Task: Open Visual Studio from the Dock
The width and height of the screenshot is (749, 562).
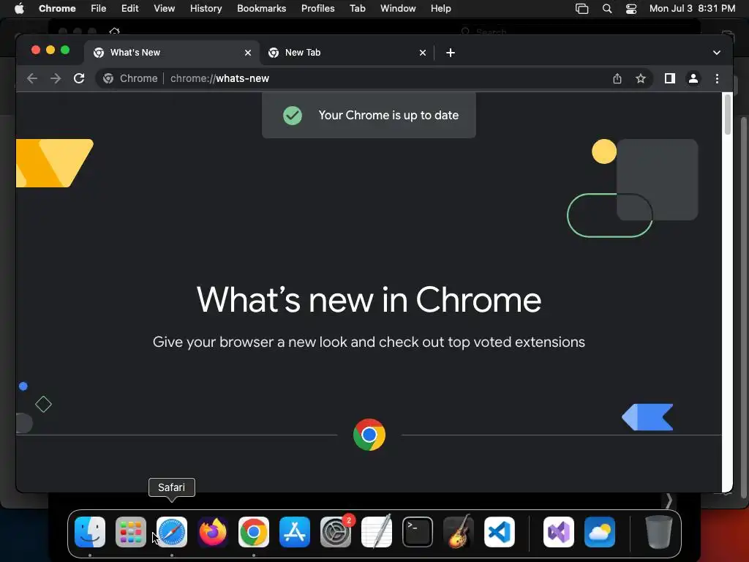Action: pyautogui.click(x=558, y=532)
